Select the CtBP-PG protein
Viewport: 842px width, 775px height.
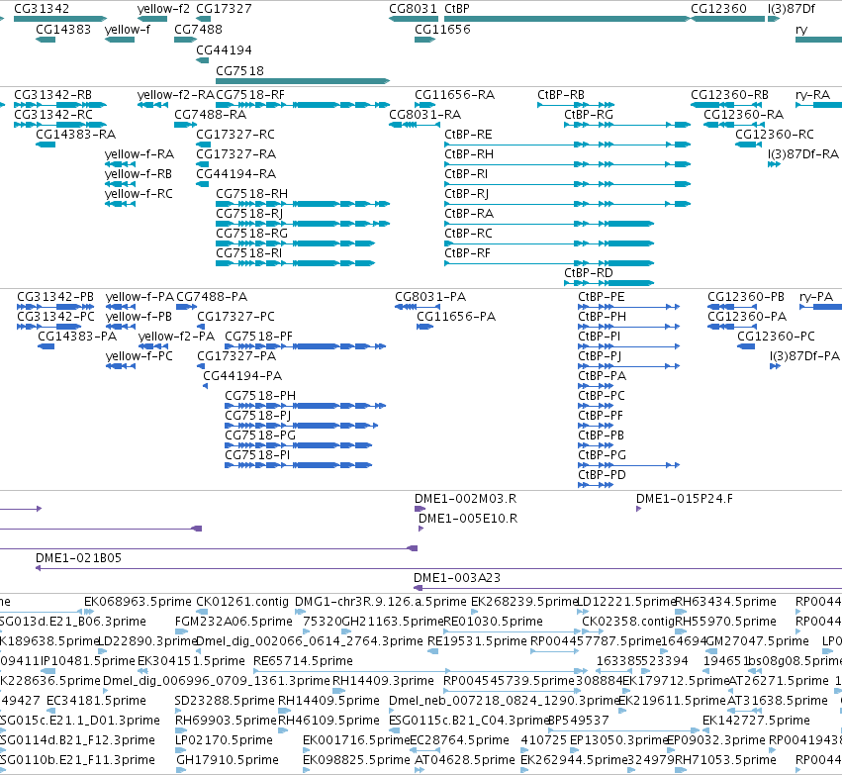(x=629, y=465)
